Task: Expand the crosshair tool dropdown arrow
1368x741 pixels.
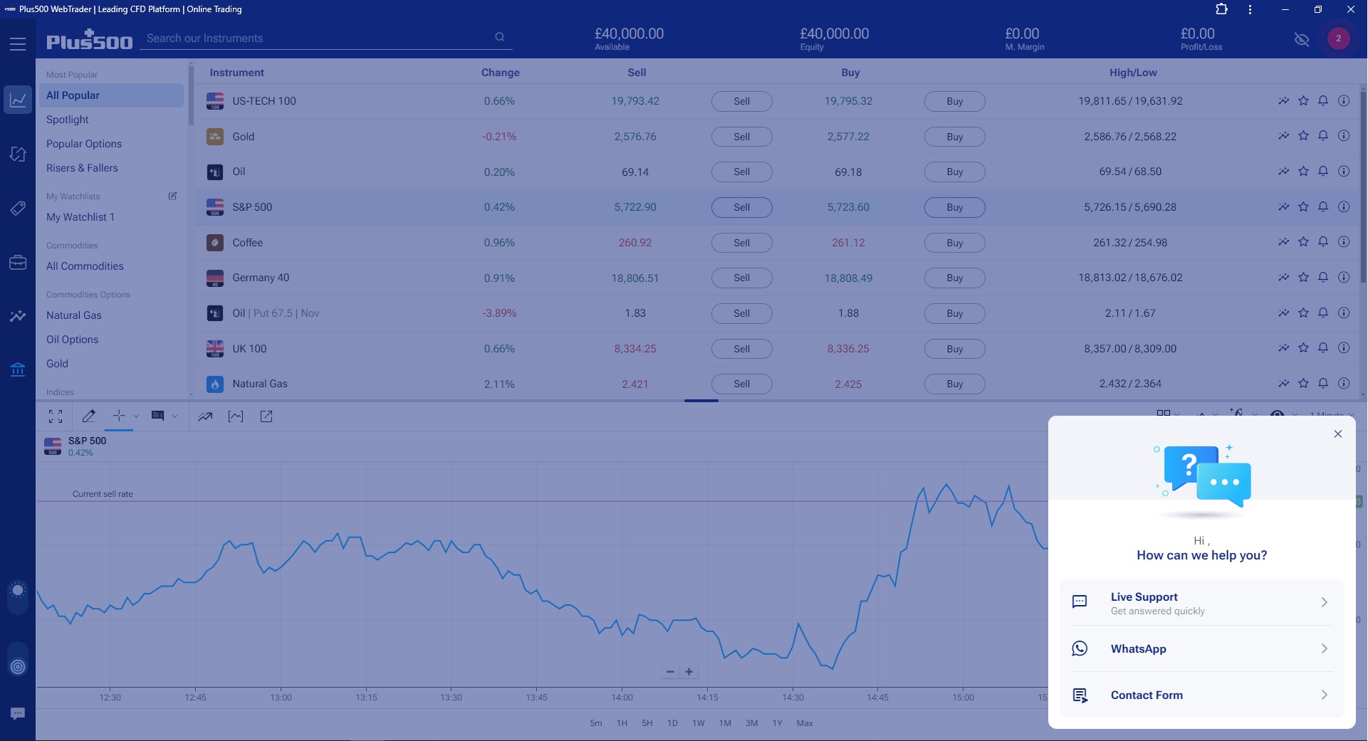Action: click(x=136, y=416)
